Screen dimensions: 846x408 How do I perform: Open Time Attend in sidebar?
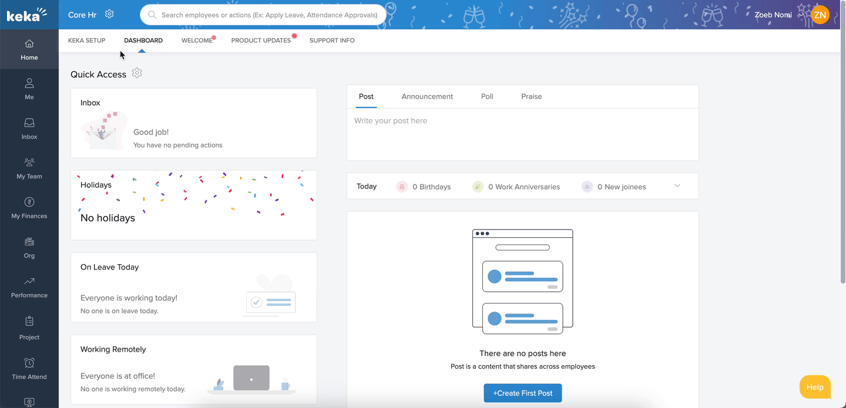pos(29,368)
